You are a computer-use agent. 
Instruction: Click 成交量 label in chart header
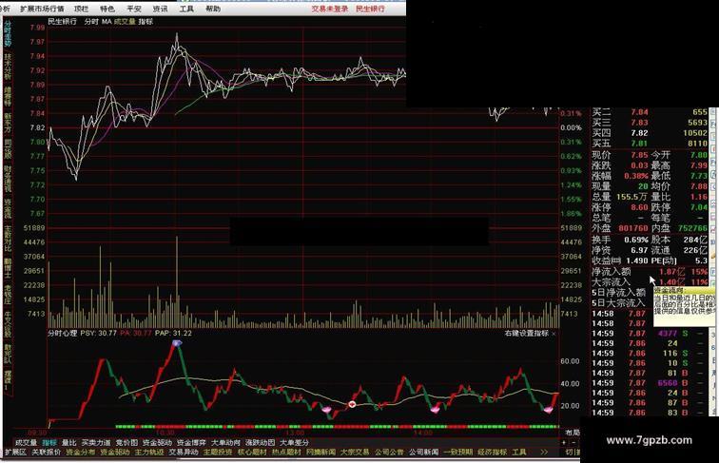click(x=125, y=22)
